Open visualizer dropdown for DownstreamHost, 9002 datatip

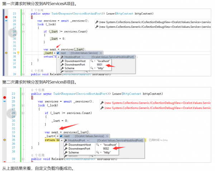tap(101, 145)
